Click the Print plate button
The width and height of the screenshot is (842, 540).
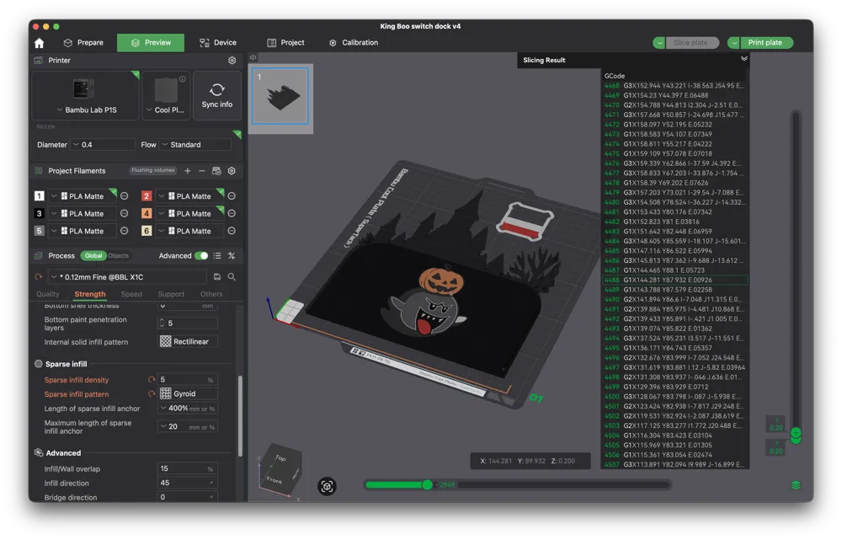pos(765,42)
